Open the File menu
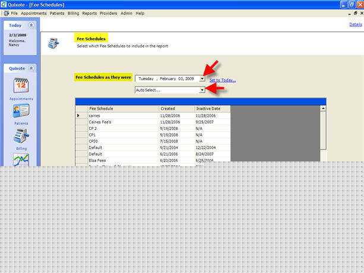Screen dimensions: 364x273 (14, 13)
